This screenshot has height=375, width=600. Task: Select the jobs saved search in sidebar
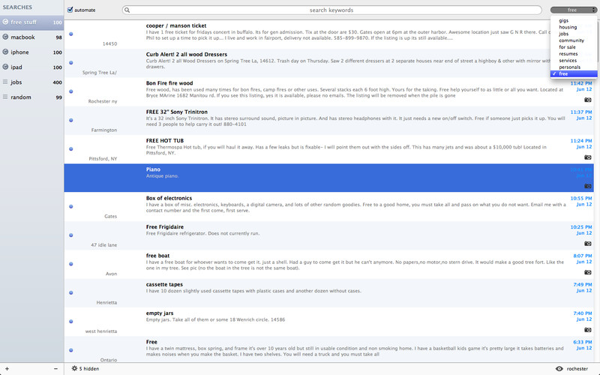(16, 82)
